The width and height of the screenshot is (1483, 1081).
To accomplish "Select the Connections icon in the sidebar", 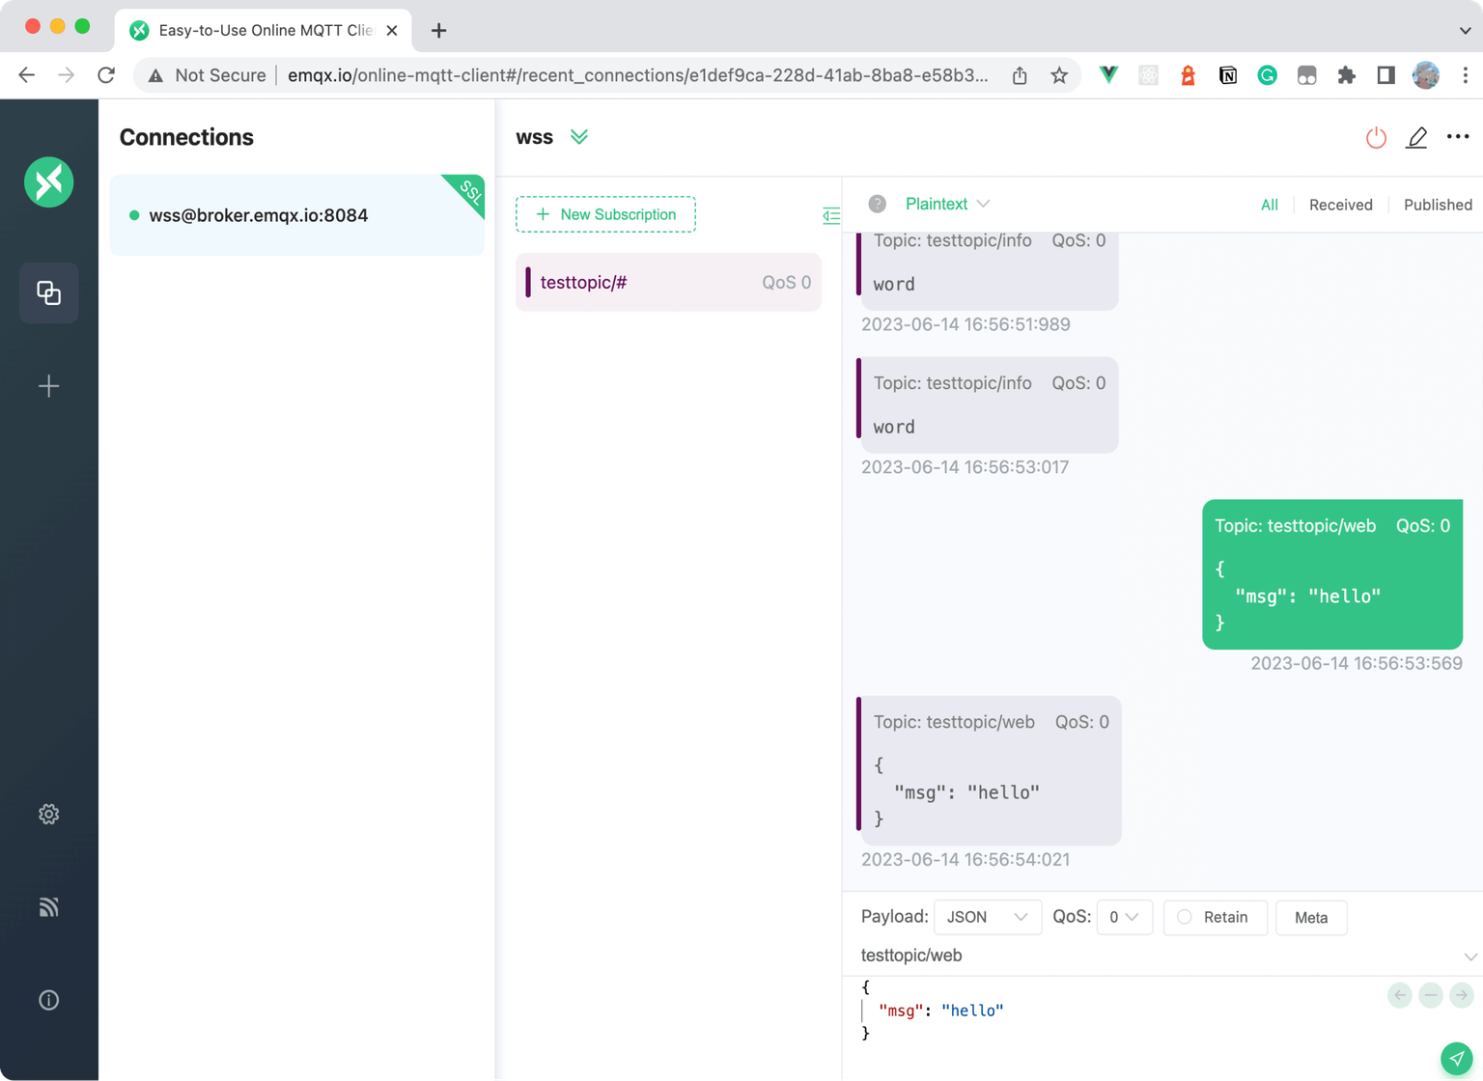I will (48, 293).
